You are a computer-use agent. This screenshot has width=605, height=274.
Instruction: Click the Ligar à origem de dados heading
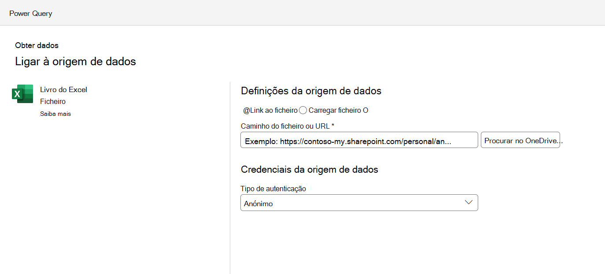coord(75,61)
